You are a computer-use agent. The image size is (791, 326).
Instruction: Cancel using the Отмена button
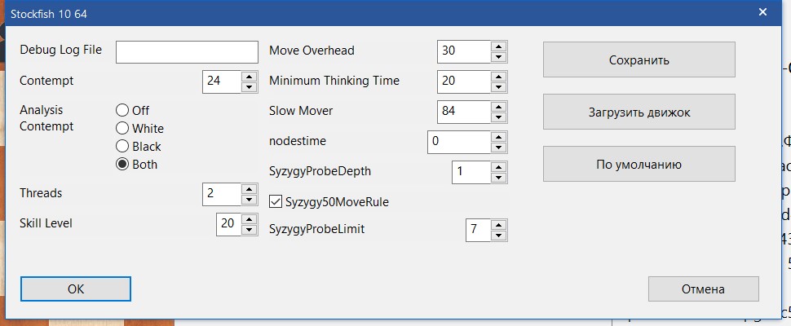tap(703, 289)
